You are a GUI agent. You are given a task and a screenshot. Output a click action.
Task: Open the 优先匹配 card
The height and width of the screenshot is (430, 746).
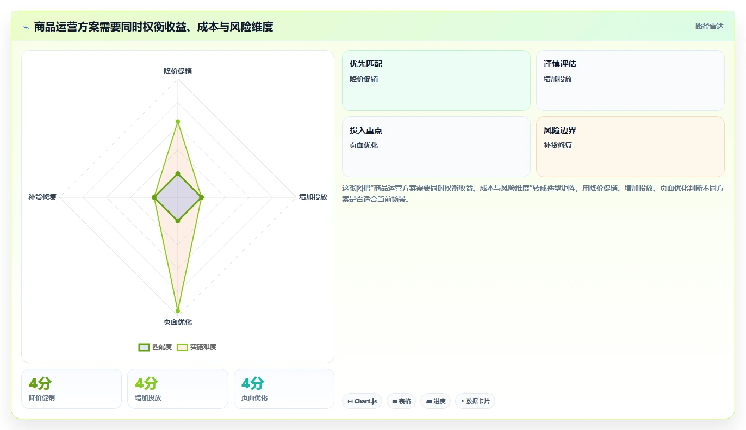[x=436, y=80]
